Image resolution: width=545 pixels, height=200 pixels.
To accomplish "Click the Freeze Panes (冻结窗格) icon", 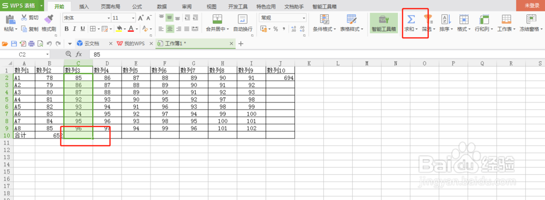I will tap(531, 19).
